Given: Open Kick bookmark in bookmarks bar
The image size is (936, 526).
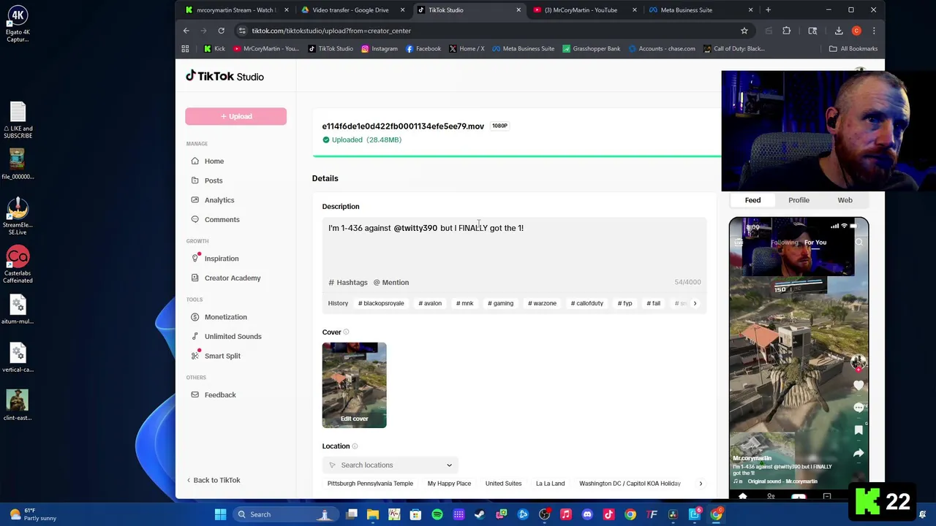Looking at the screenshot, I should (214, 49).
